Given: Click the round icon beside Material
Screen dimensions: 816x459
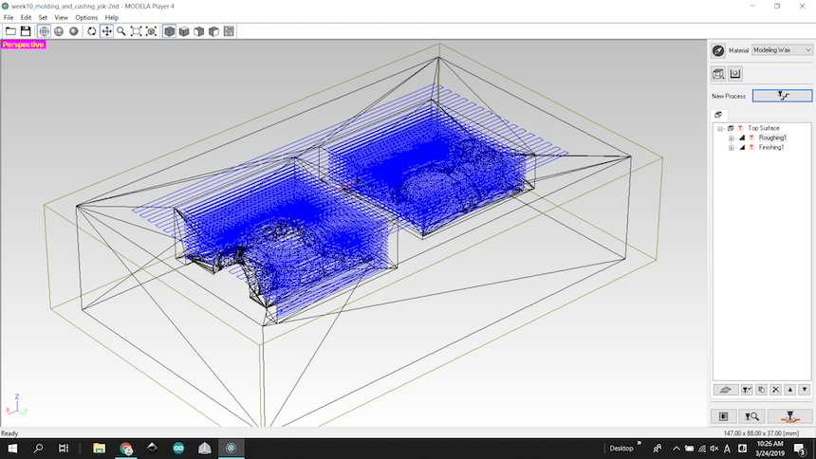Looking at the screenshot, I should click(x=718, y=50).
